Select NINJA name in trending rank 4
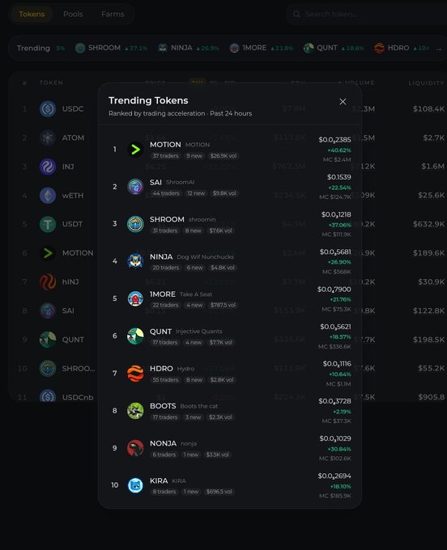Viewport: 447px width, 550px height. [x=161, y=256]
